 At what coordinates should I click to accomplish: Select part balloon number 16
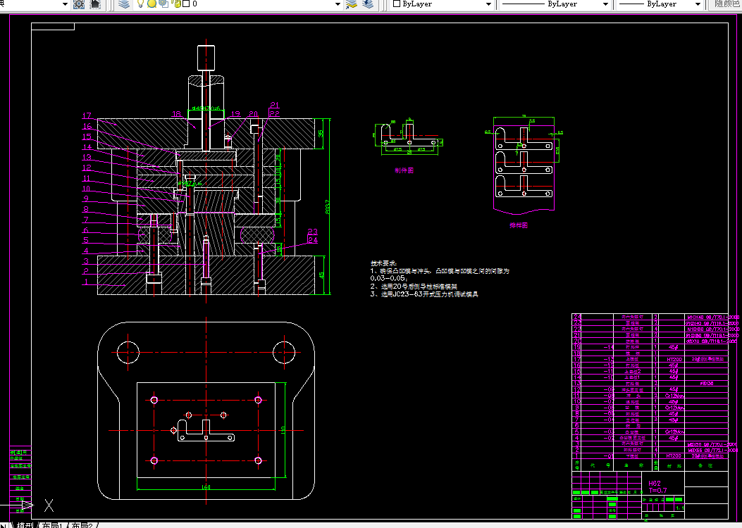[x=87, y=126]
